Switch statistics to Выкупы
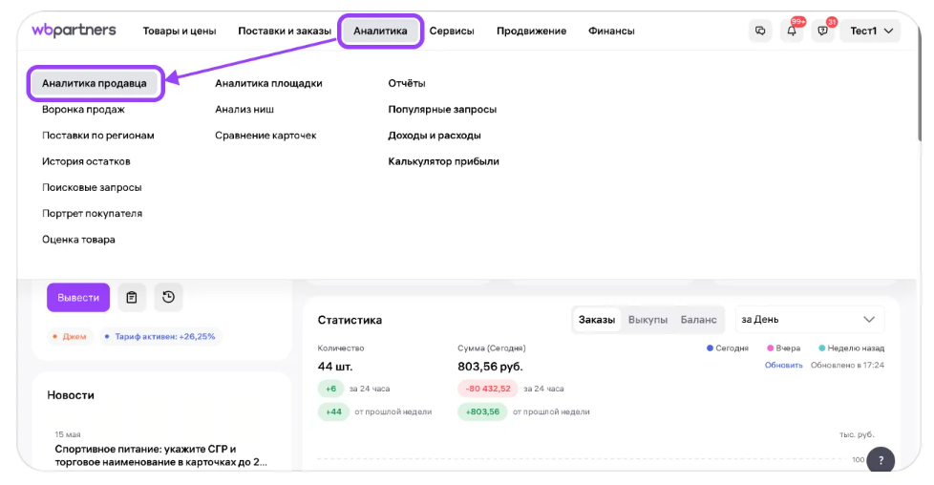The width and height of the screenshot is (934, 485). tap(647, 320)
